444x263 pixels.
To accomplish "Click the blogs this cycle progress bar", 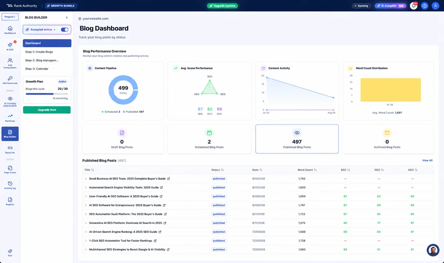I will click(x=47, y=94).
